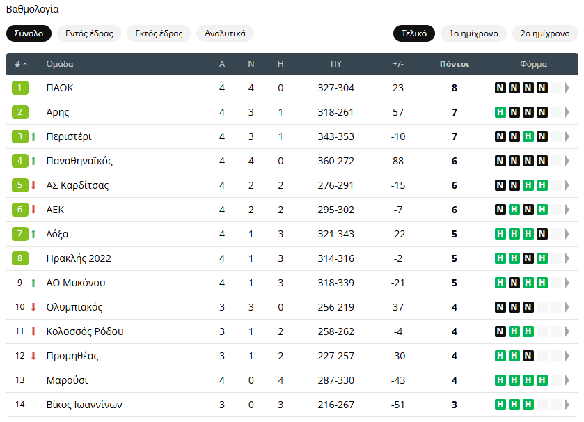Expand the ΠΑΟΚ row form arrow

coord(567,88)
